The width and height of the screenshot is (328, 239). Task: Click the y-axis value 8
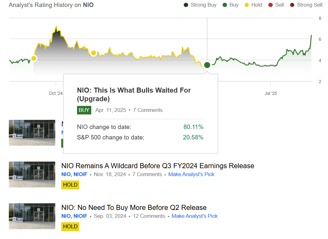[320, 18]
